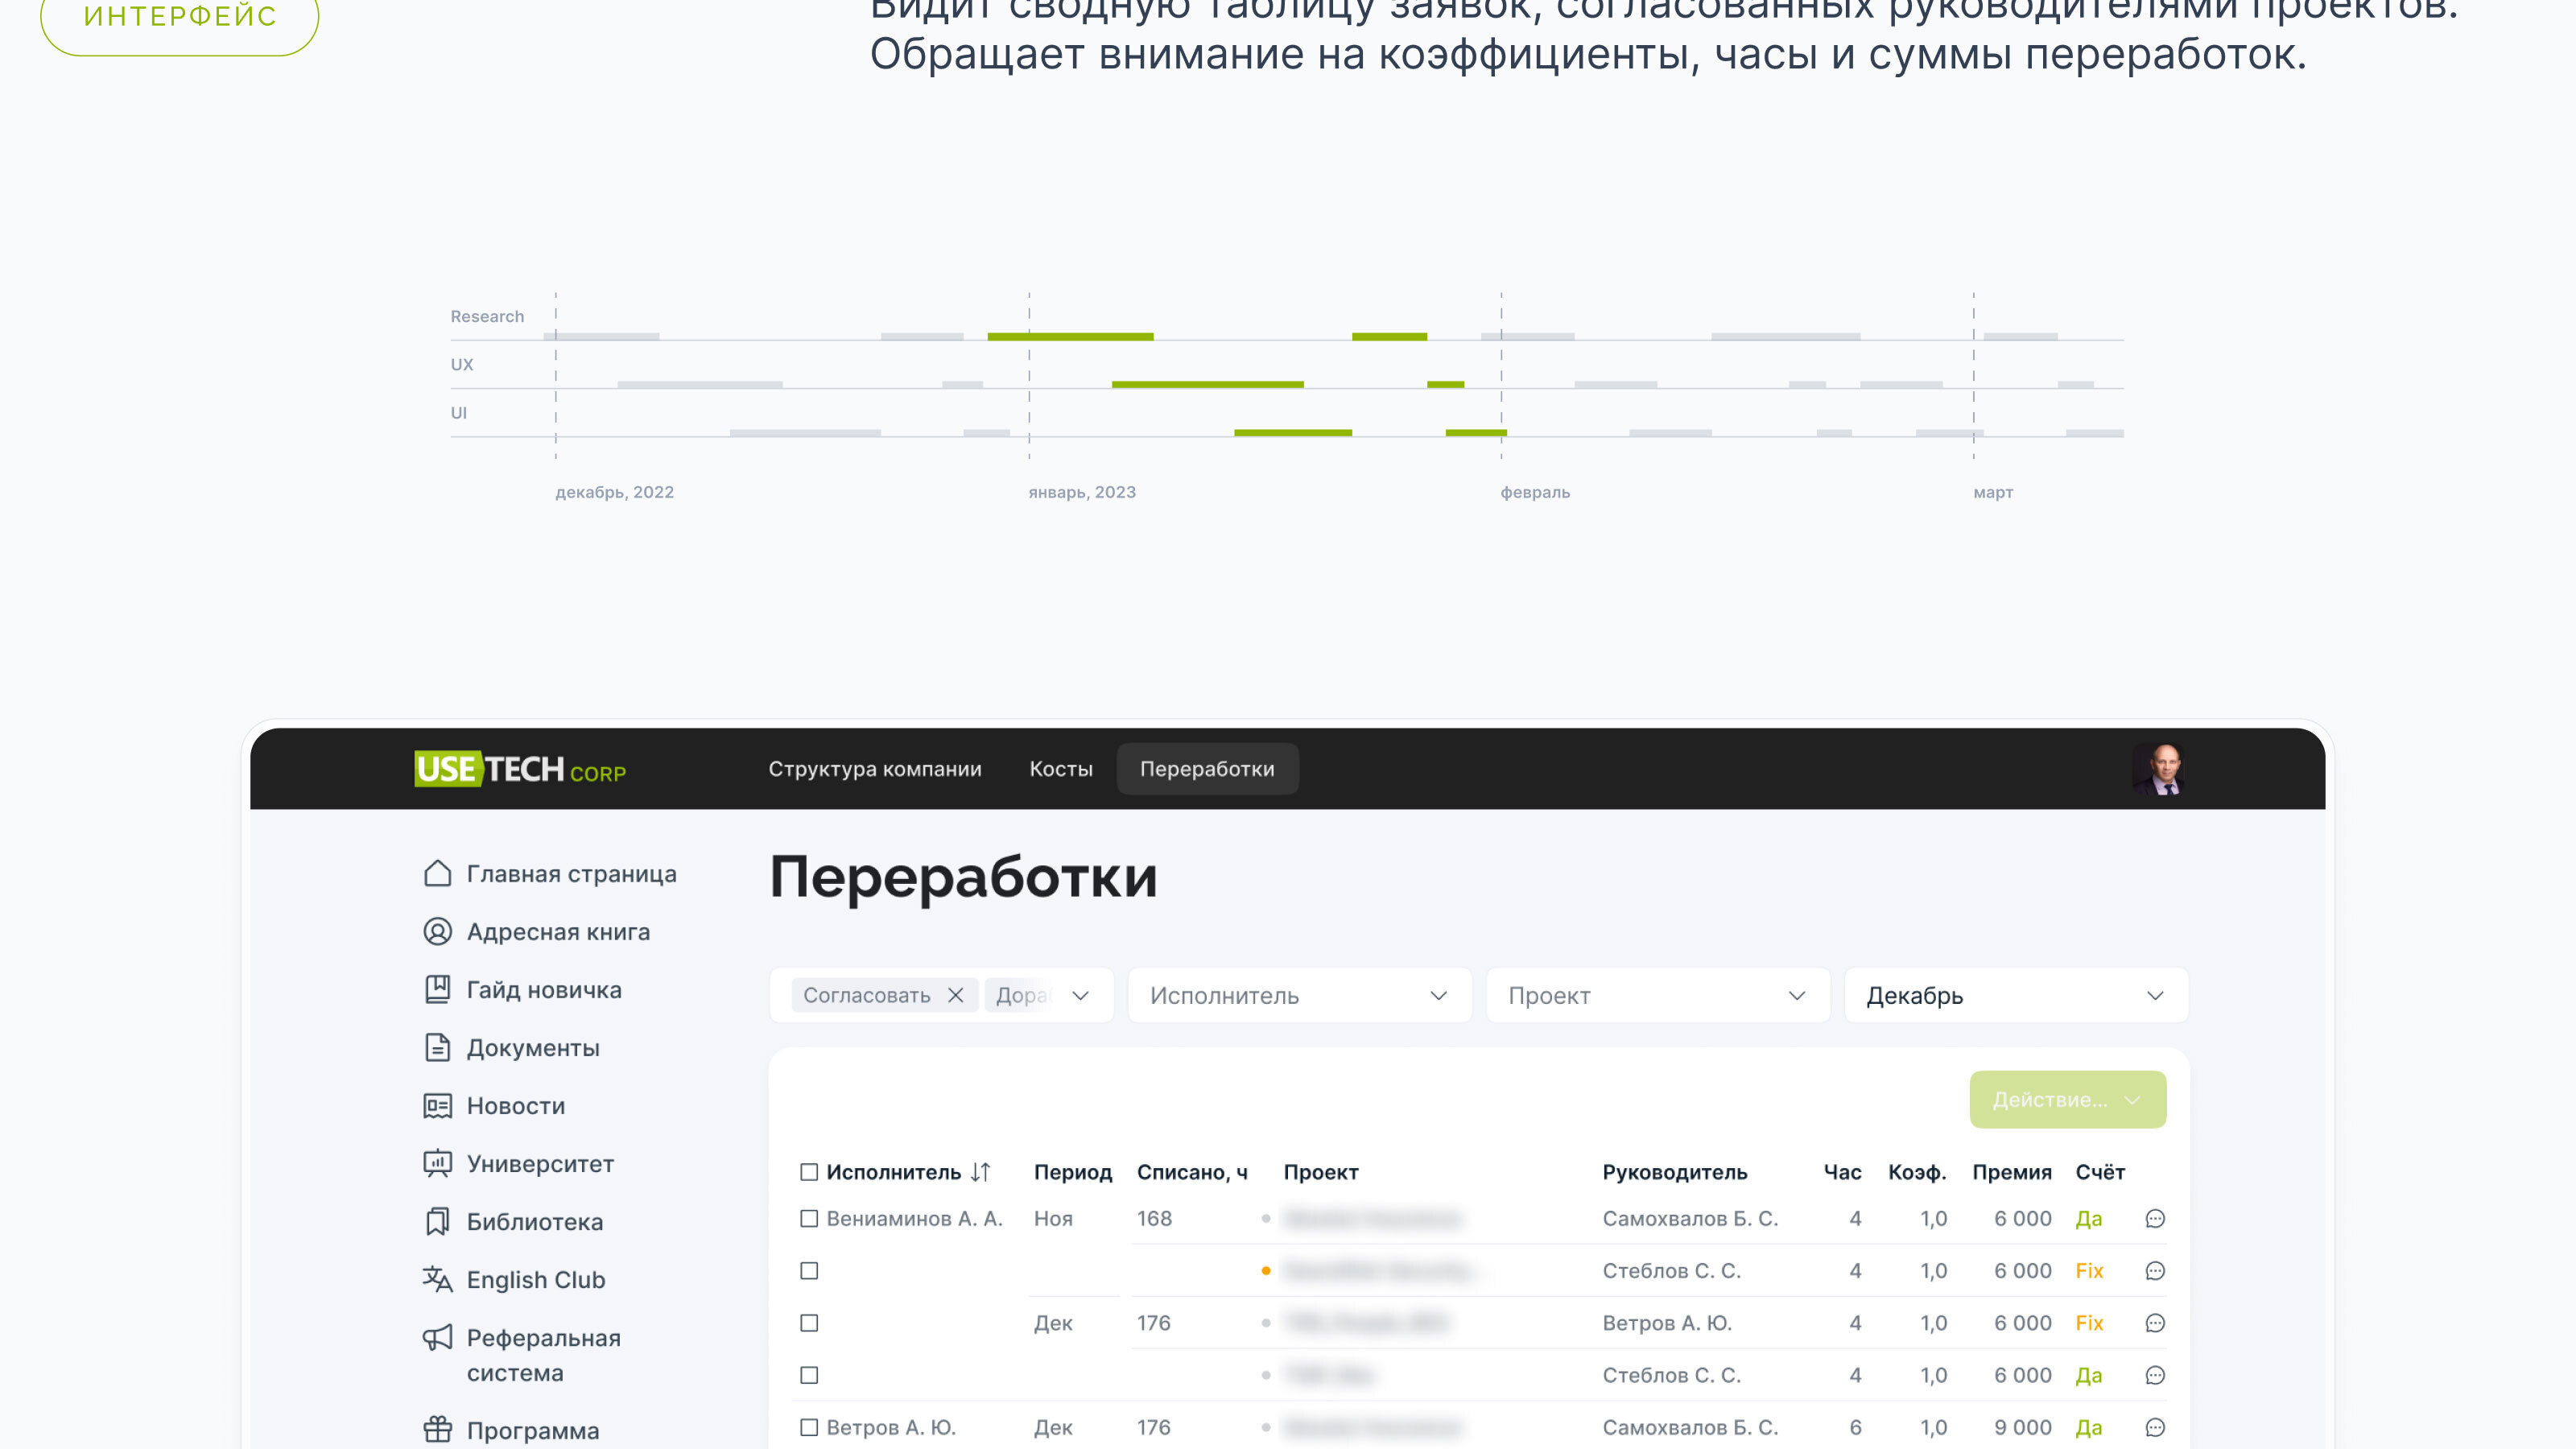The height and width of the screenshot is (1449, 2576).
Task: Toggle select-all checkbox in Исполнитель header
Action: pyautogui.click(x=809, y=1172)
